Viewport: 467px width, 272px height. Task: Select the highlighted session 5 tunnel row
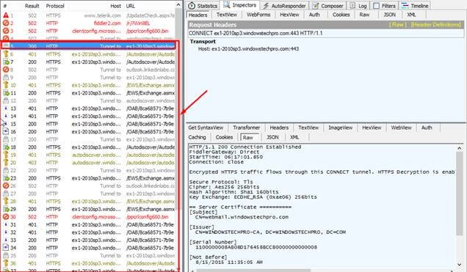click(x=88, y=46)
